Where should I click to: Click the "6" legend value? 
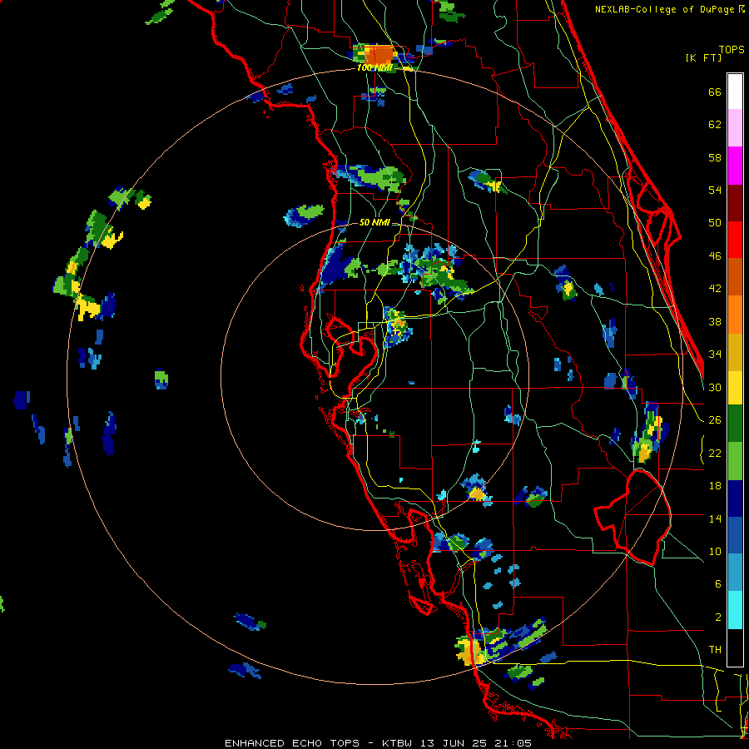(718, 584)
